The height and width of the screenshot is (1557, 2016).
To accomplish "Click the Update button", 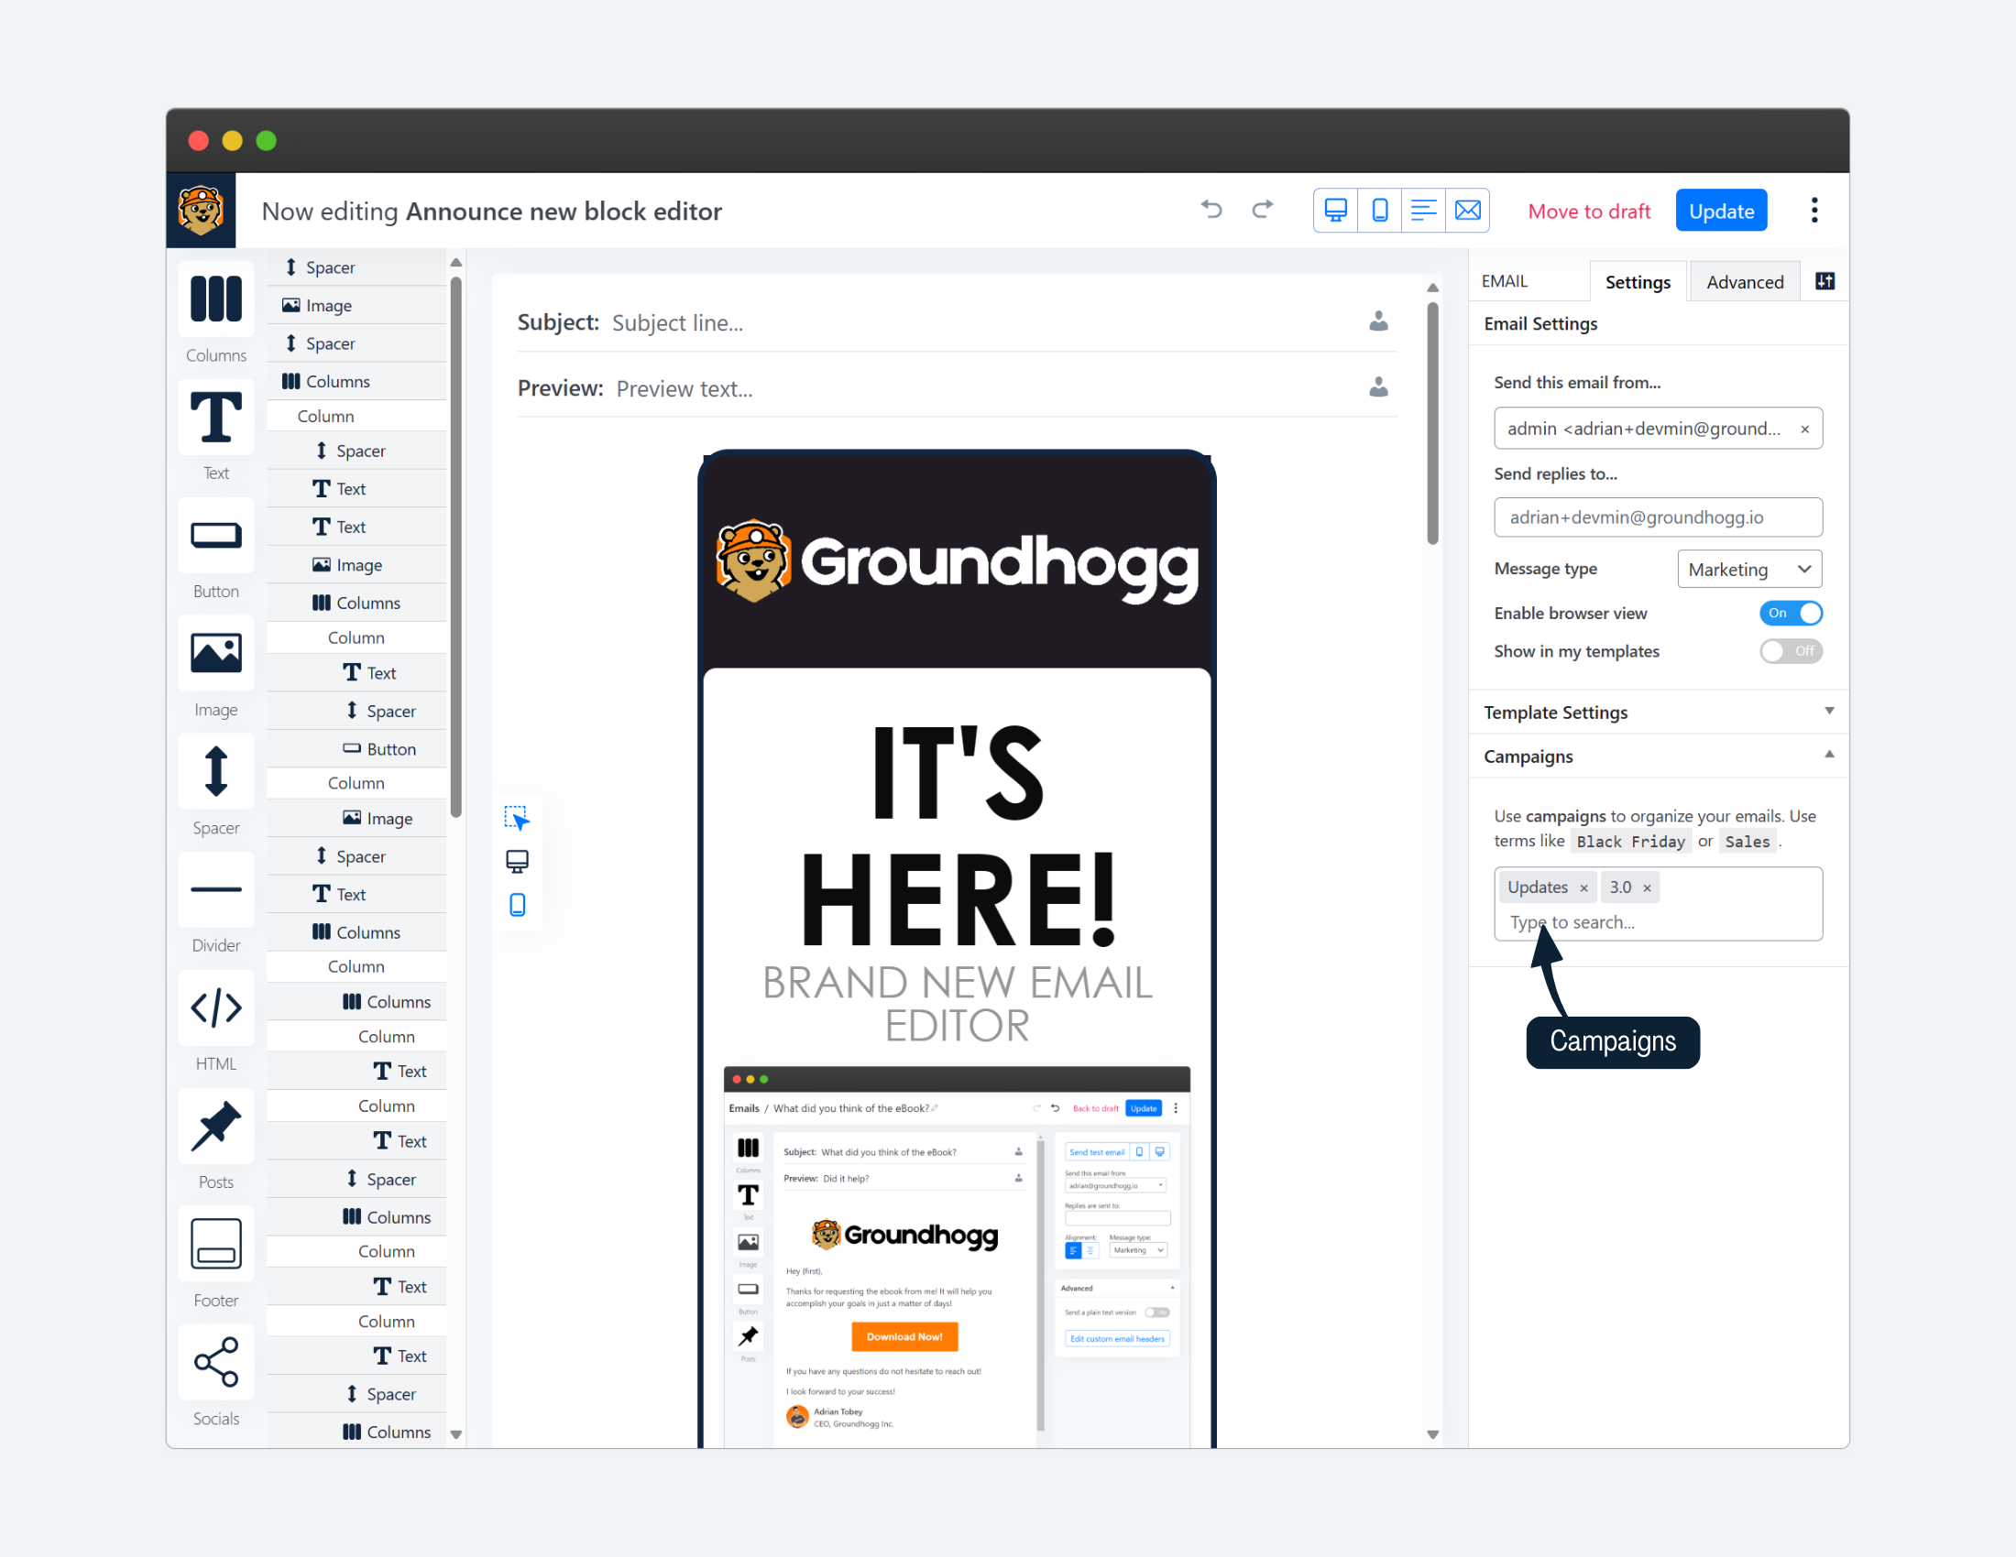I will click(1721, 212).
